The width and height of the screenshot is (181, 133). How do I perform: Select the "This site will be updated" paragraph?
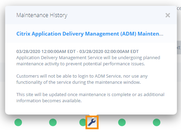[90, 97]
